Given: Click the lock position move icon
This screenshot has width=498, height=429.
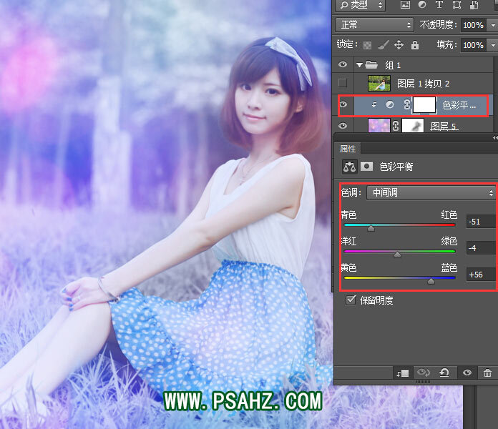Looking at the screenshot, I should coord(399,44).
